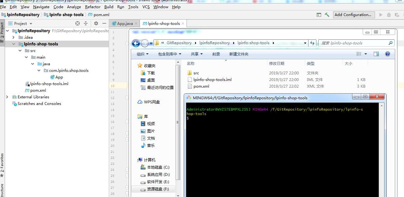Screen dimensions: 404x197
Task: Open the Explorer address bar history dropdown arrow
Action: 305,43
